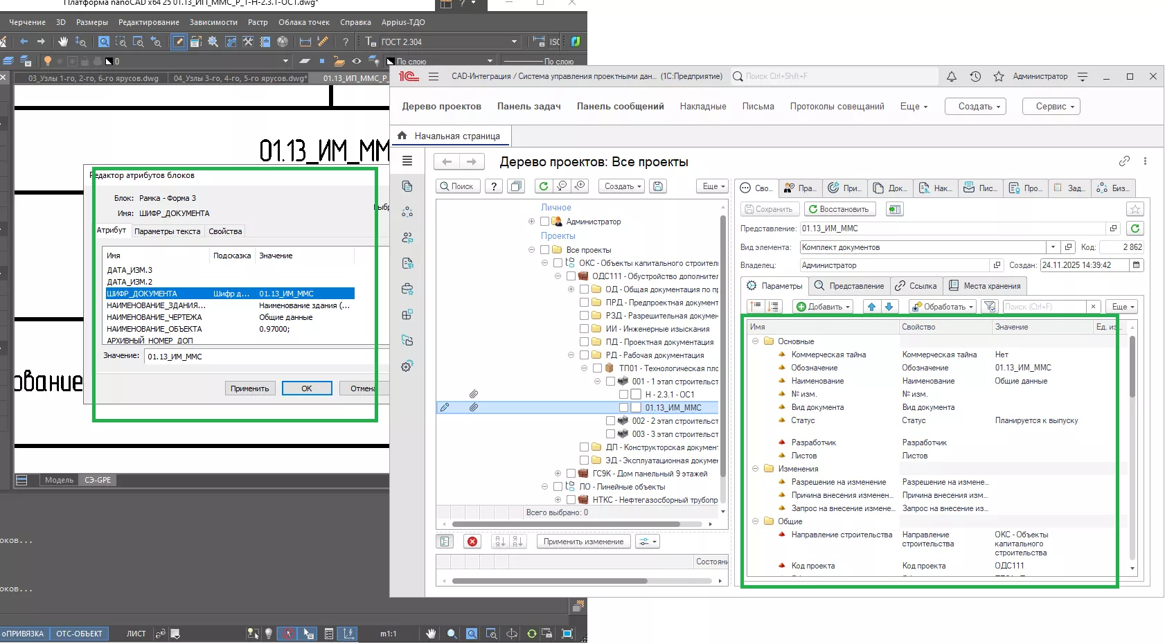Viewport: 1165px width, 644px height.
Task: Collapse the Основные parameters group
Action: tap(755, 341)
